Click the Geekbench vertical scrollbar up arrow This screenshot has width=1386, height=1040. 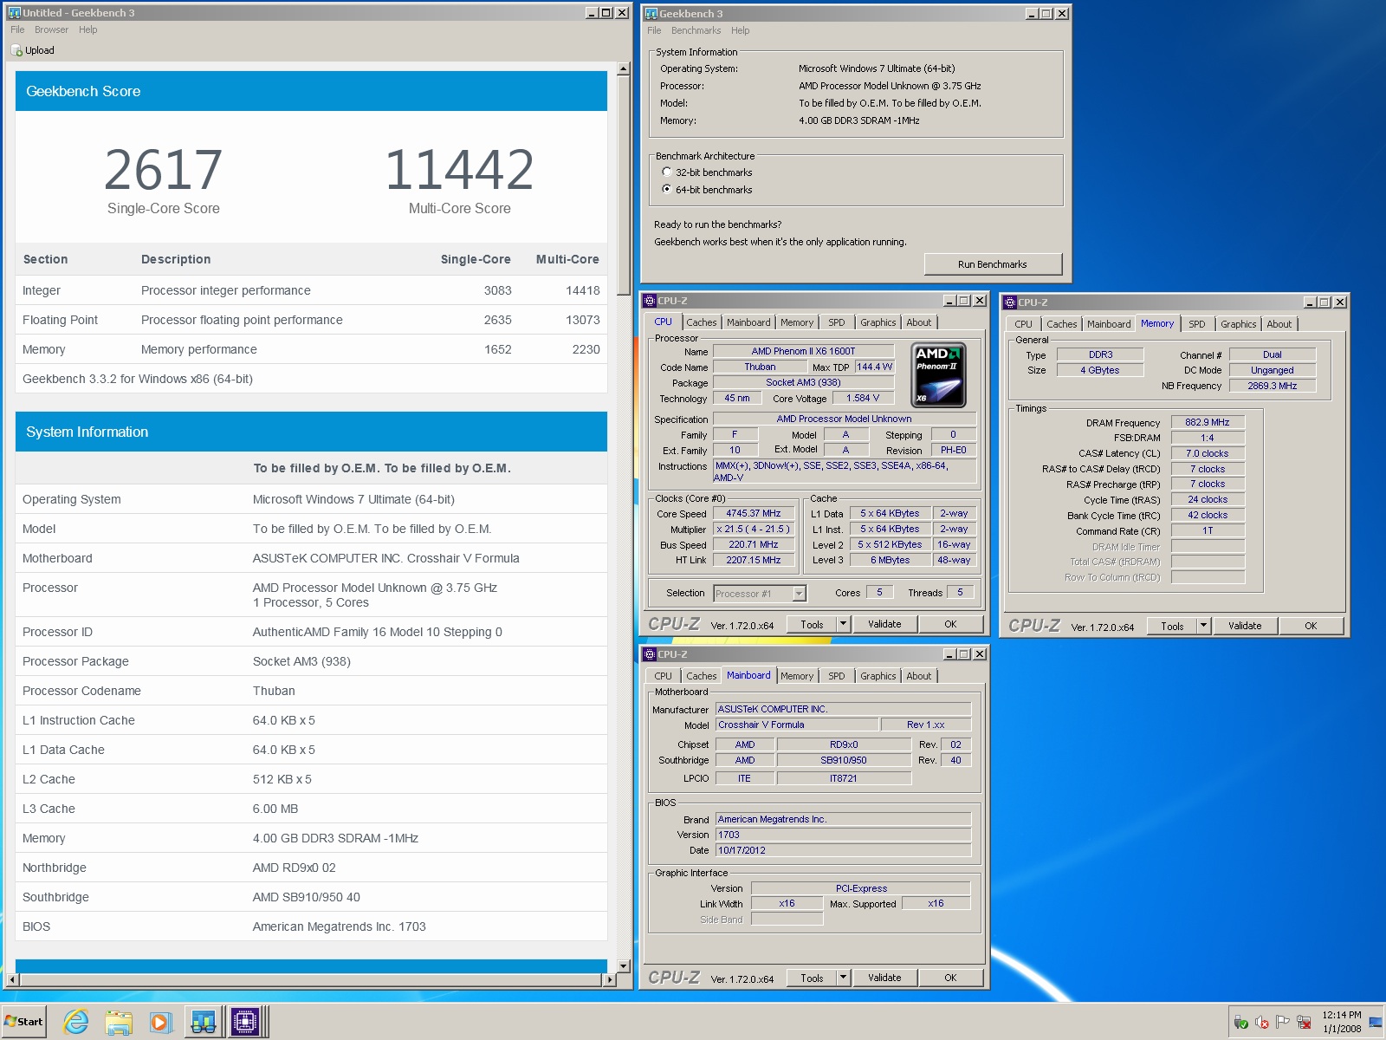pos(623,69)
